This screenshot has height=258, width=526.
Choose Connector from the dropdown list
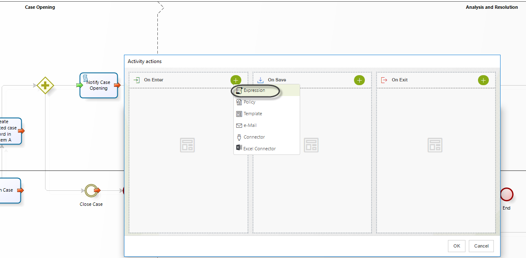tap(254, 137)
